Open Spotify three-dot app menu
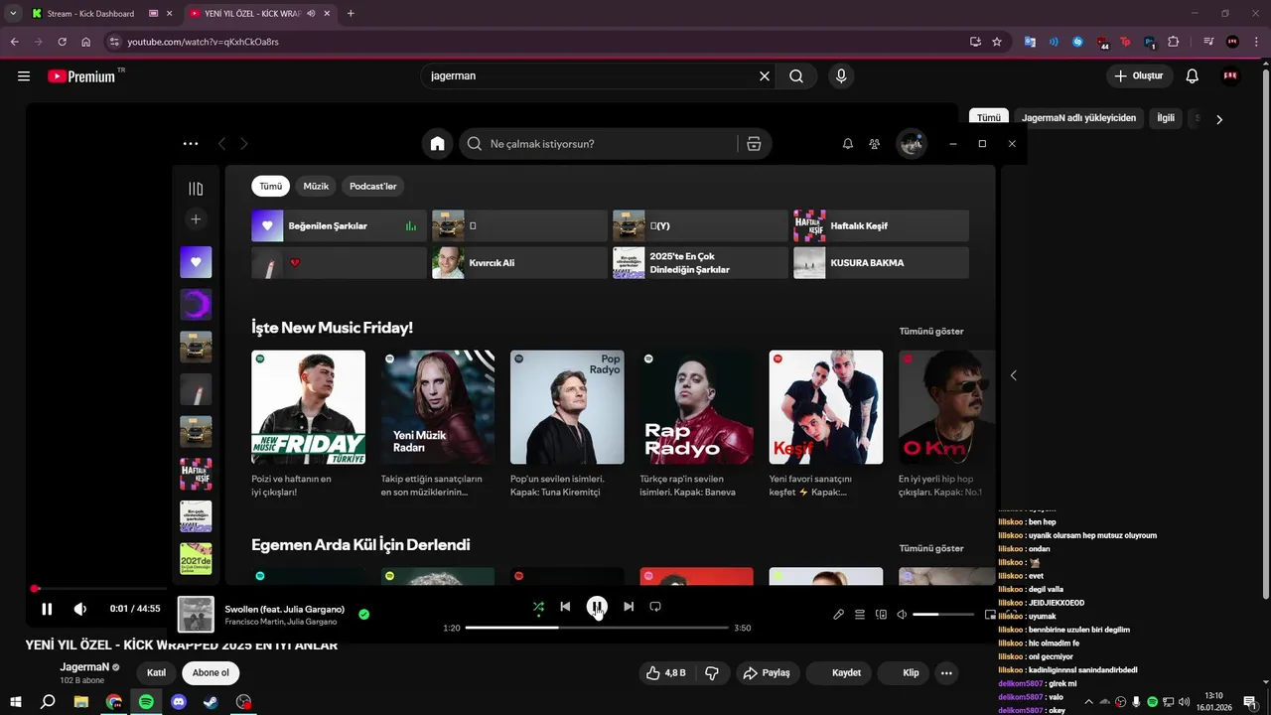 click(x=191, y=144)
